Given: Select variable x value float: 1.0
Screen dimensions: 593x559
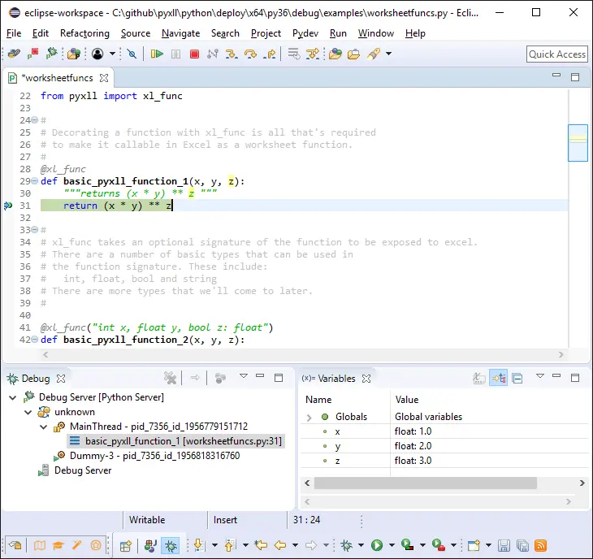Looking at the screenshot, I should pos(413,431).
